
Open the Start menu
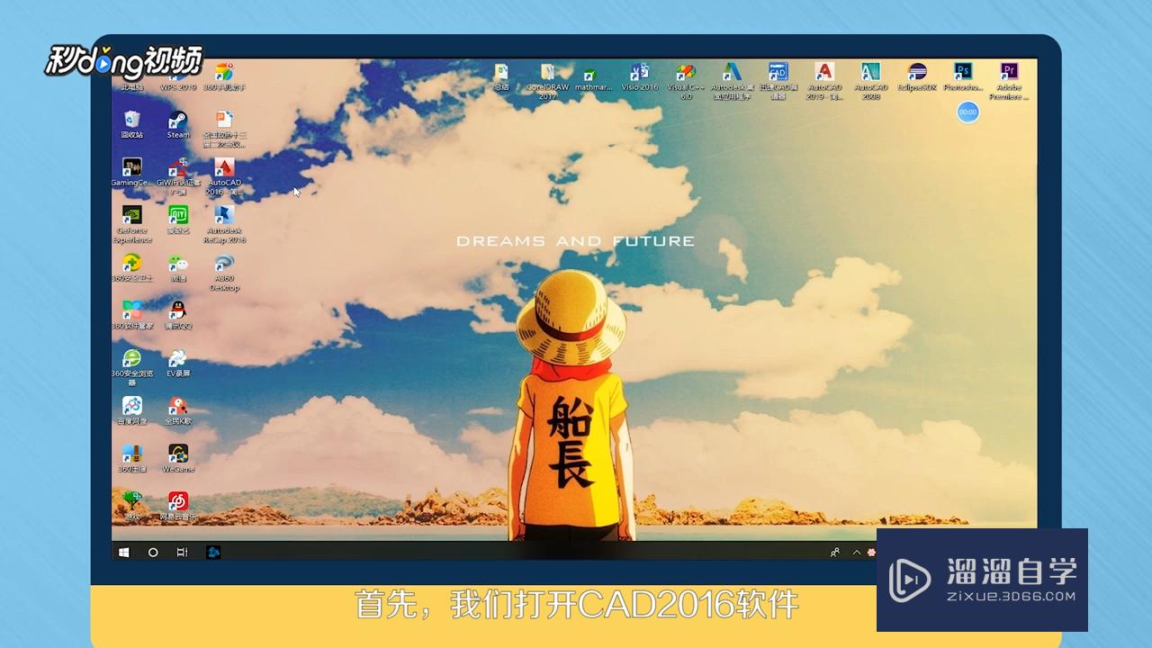pos(123,552)
